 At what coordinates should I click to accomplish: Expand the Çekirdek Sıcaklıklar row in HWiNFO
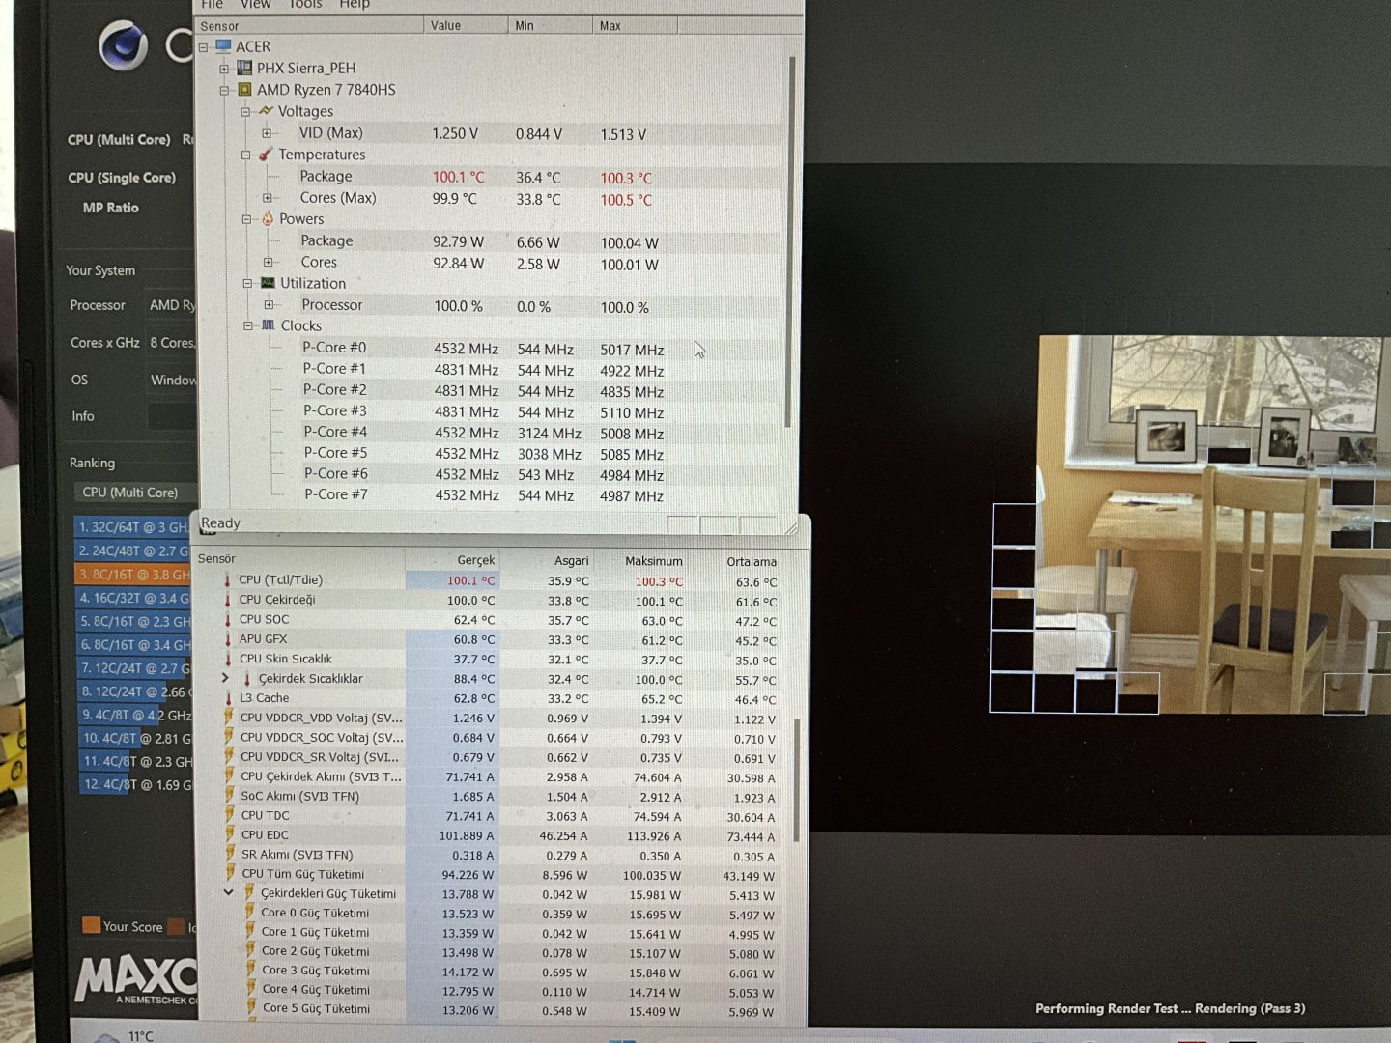coord(226,678)
